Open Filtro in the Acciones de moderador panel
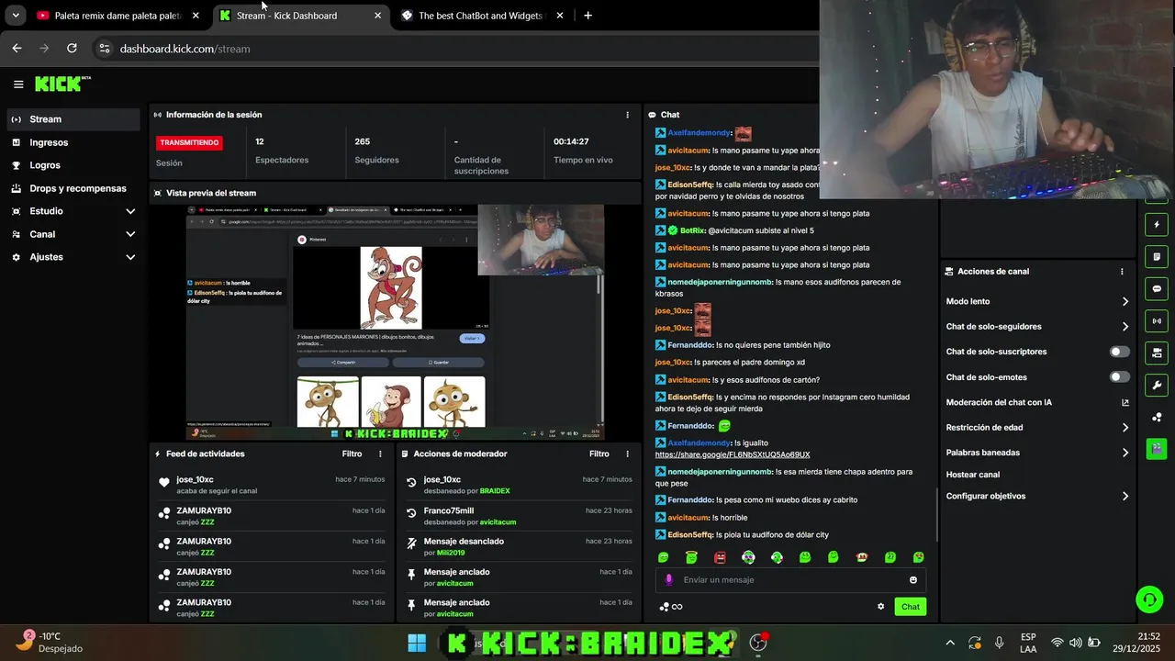The image size is (1175, 661). (x=599, y=454)
